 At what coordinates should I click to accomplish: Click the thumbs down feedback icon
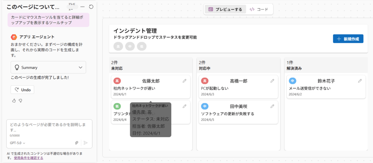pyautogui.click(x=20, y=100)
